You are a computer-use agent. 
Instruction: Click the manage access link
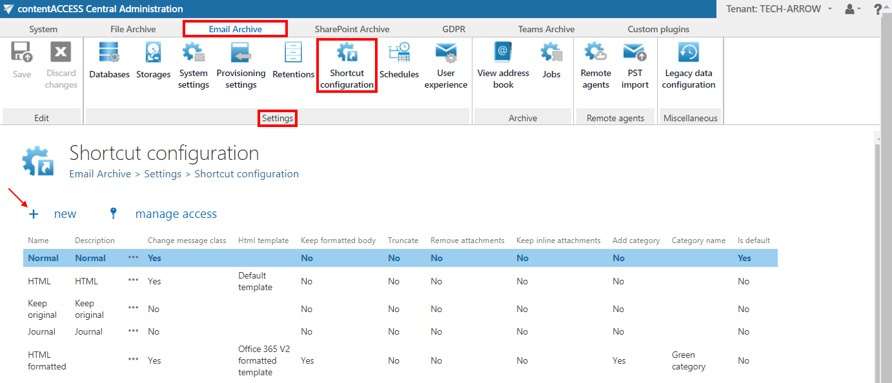point(176,214)
